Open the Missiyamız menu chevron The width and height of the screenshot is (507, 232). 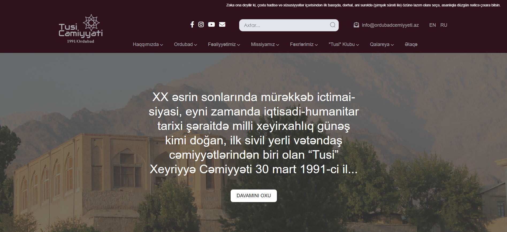pyautogui.click(x=278, y=45)
